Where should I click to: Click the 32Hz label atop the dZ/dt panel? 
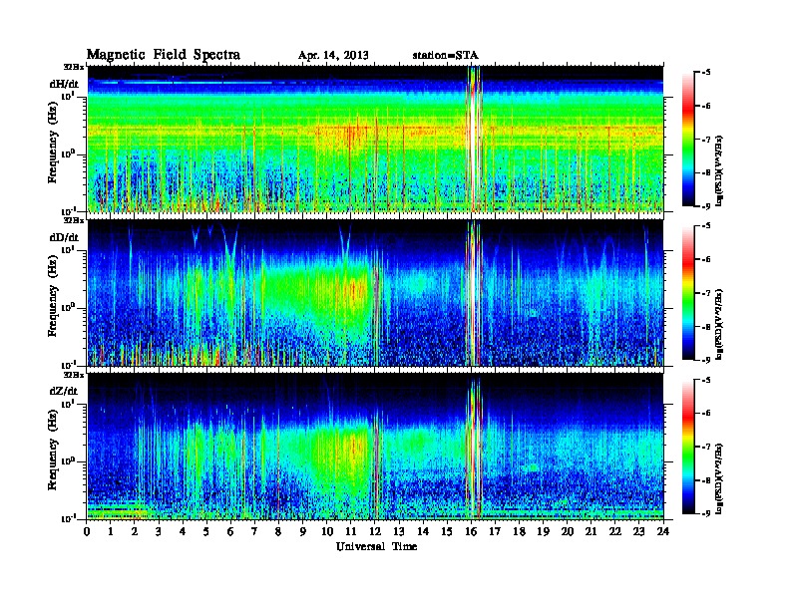73,375
